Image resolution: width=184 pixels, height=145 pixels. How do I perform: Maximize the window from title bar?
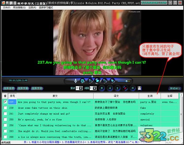[x=175, y=2]
